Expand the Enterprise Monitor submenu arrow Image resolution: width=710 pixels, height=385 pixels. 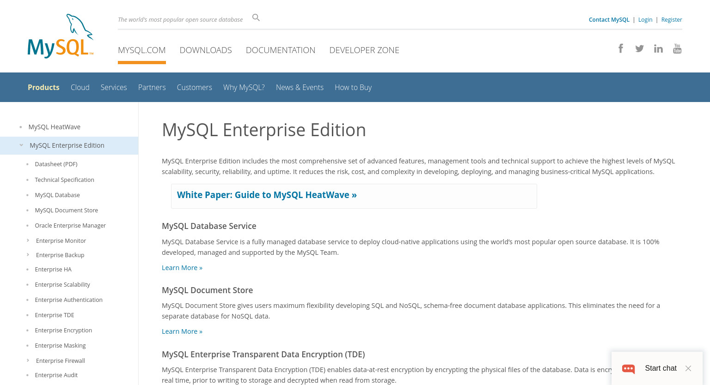[28, 241]
